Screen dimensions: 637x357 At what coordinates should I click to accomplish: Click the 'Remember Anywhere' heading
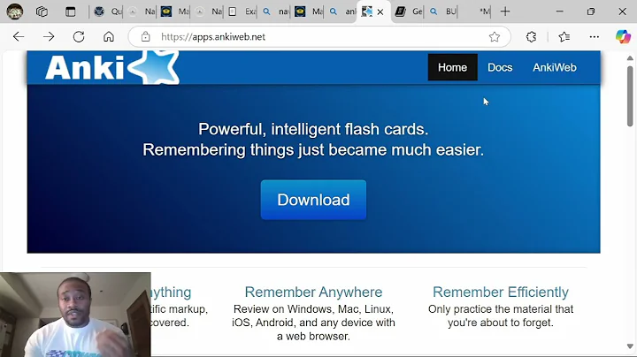point(313,292)
